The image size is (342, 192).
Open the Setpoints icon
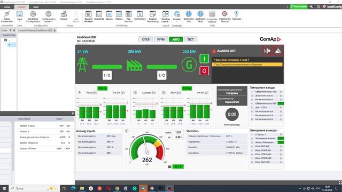coord(99,15)
